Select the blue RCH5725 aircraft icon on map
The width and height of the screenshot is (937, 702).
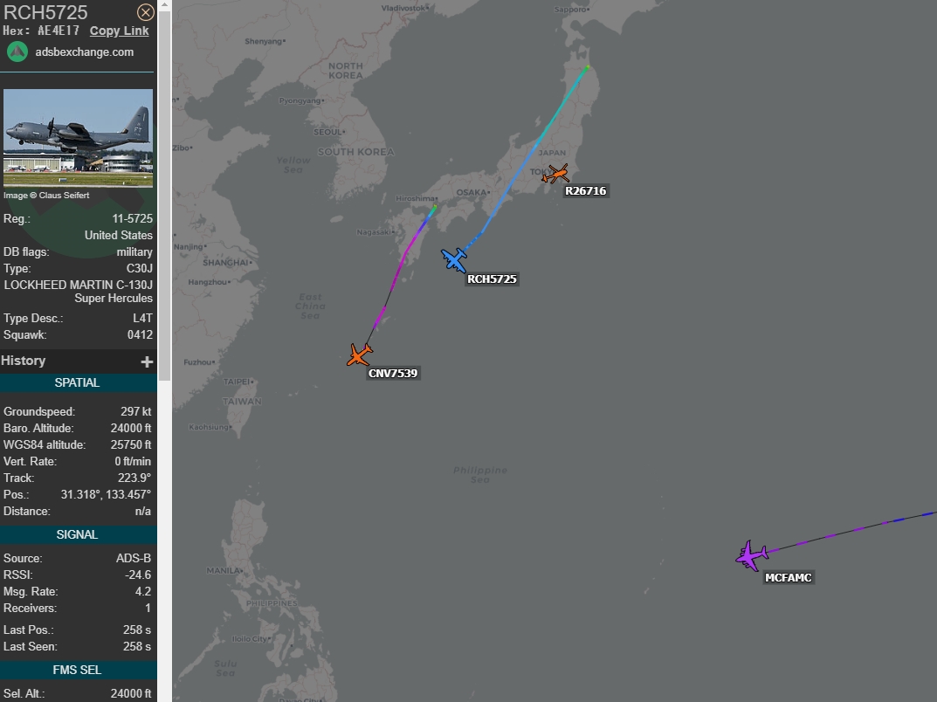454,260
